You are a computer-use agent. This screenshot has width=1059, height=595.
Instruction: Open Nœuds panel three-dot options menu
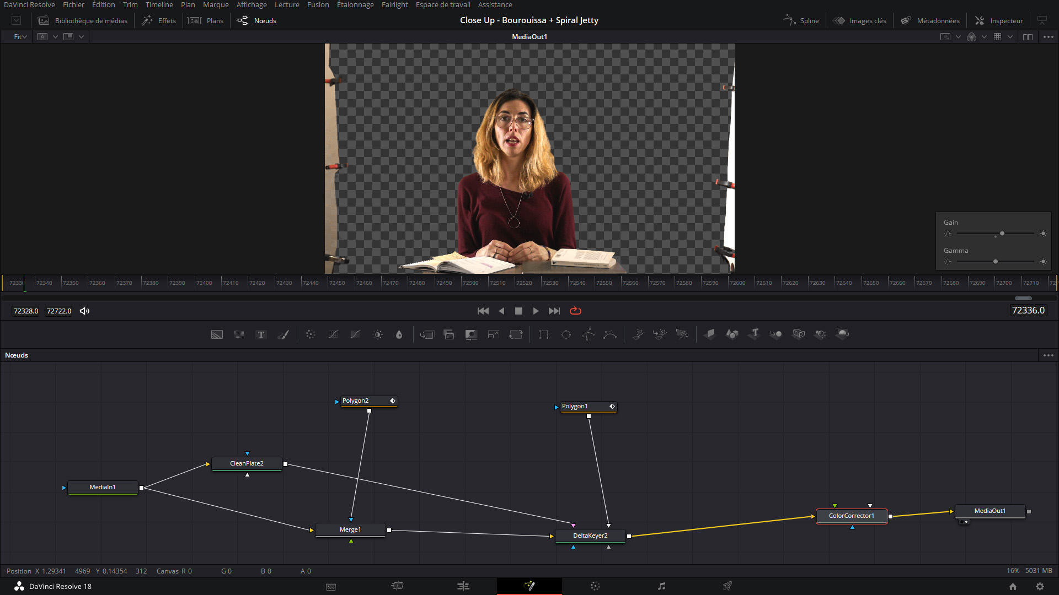pyautogui.click(x=1049, y=355)
